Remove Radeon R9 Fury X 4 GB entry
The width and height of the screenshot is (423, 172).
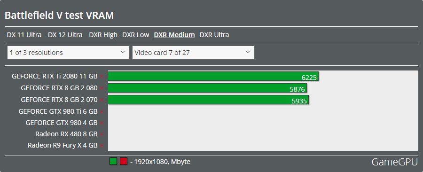(x=102, y=146)
